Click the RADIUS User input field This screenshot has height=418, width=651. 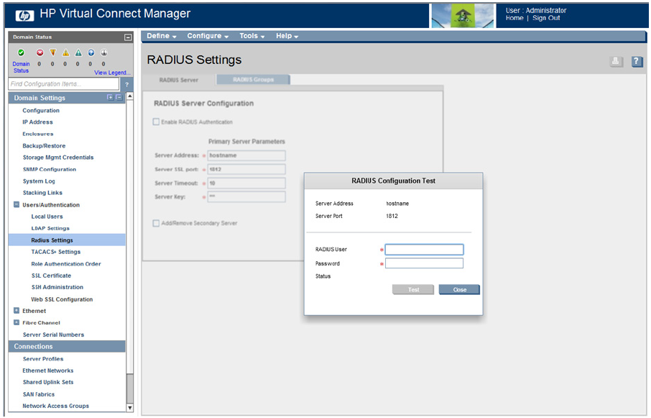click(424, 250)
